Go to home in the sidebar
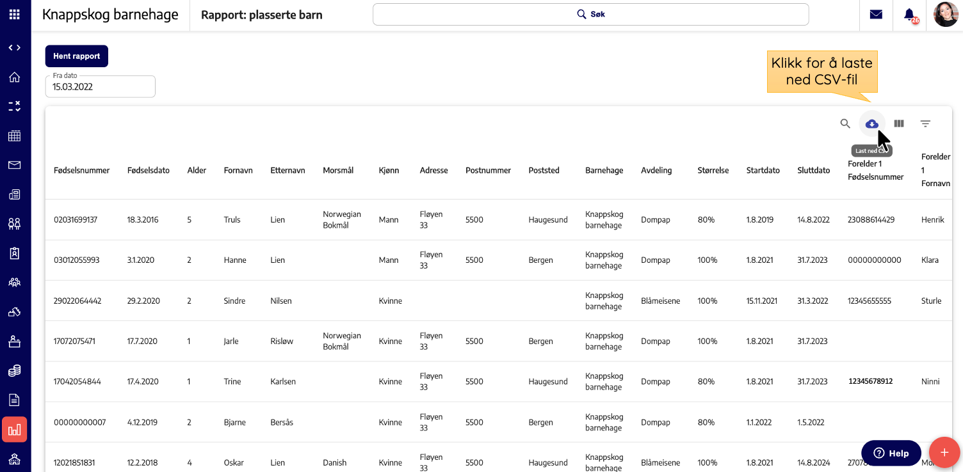This screenshot has width=963, height=472. pos(14,77)
